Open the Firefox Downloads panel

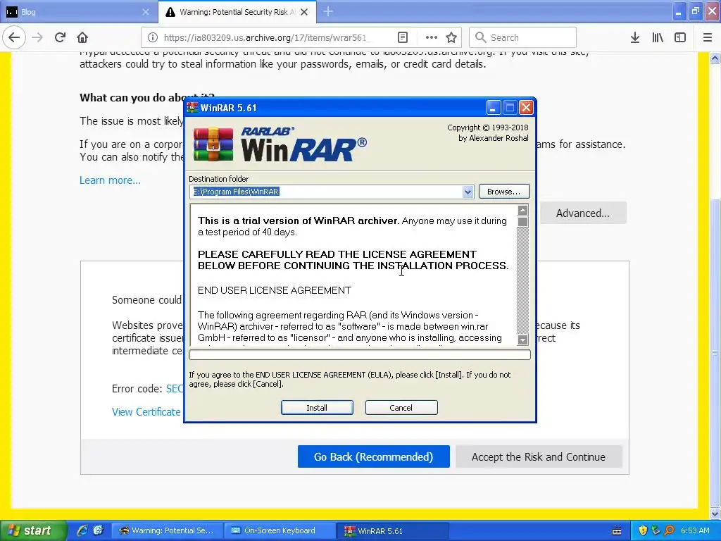click(x=635, y=38)
